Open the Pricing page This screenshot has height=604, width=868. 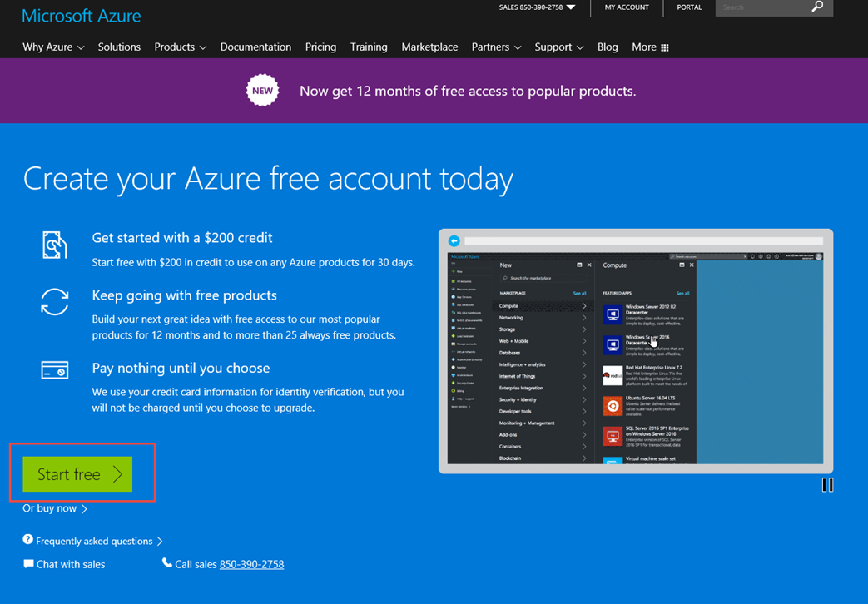pyautogui.click(x=320, y=47)
